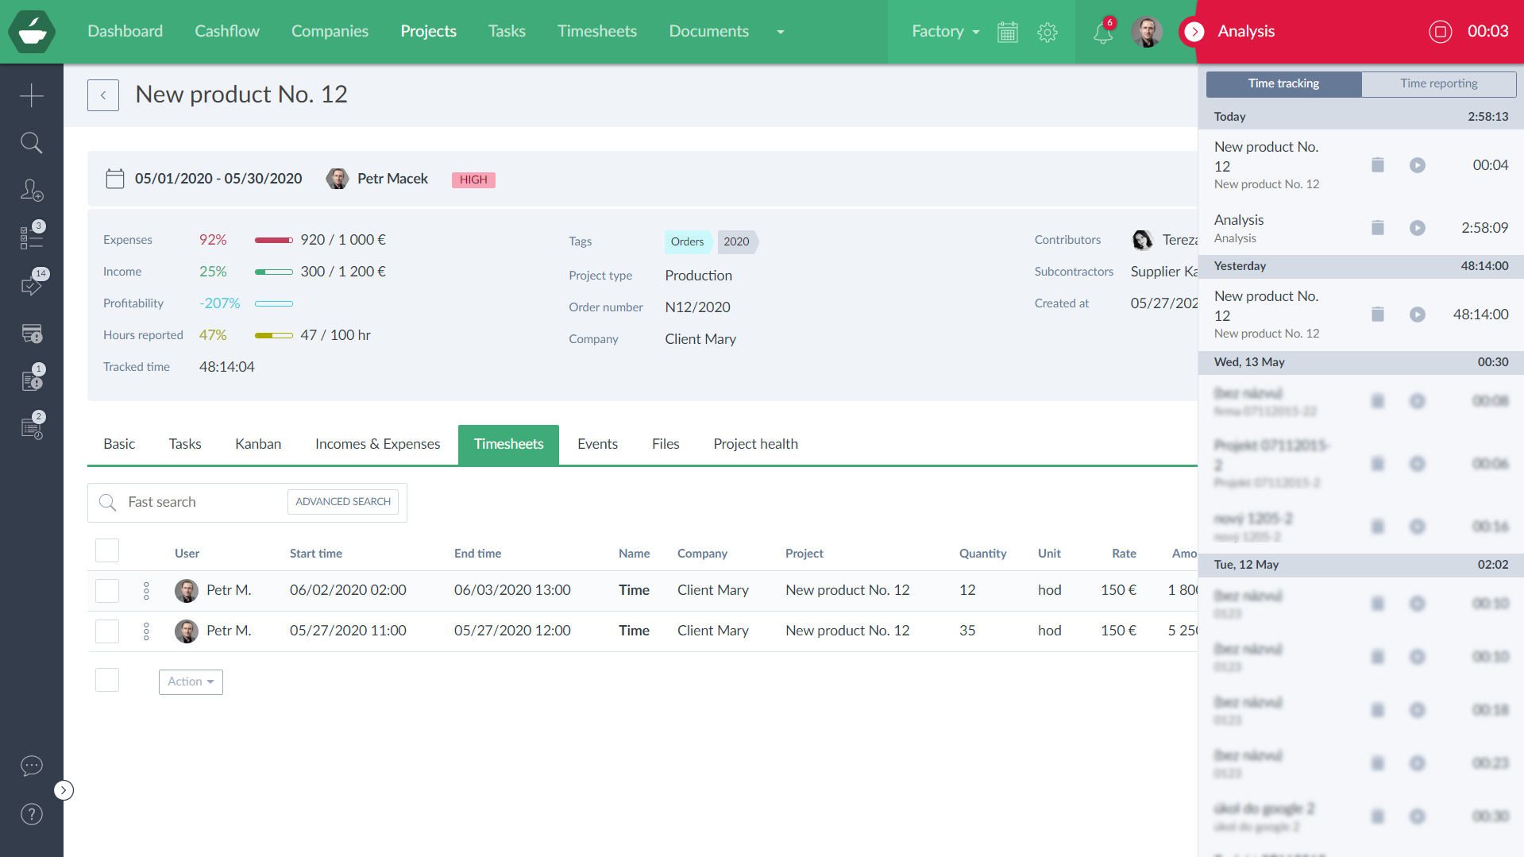This screenshot has width=1524, height=857.
Task: Select the 06/02/2020 timesheet row checkbox
Action: (x=107, y=591)
